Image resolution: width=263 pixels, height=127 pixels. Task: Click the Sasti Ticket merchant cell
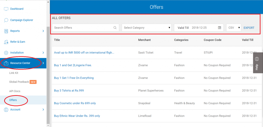point(146,53)
